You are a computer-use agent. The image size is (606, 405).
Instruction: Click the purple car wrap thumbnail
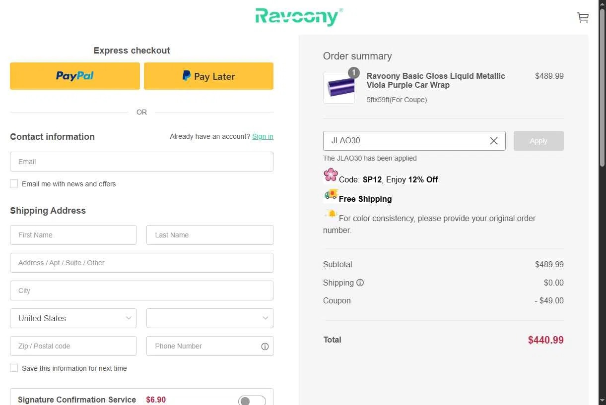click(x=339, y=88)
